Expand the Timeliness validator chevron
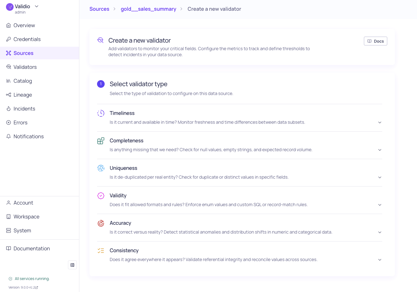The height and width of the screenshot is (292, 417). pyautogui.click(x=380, y=122)
